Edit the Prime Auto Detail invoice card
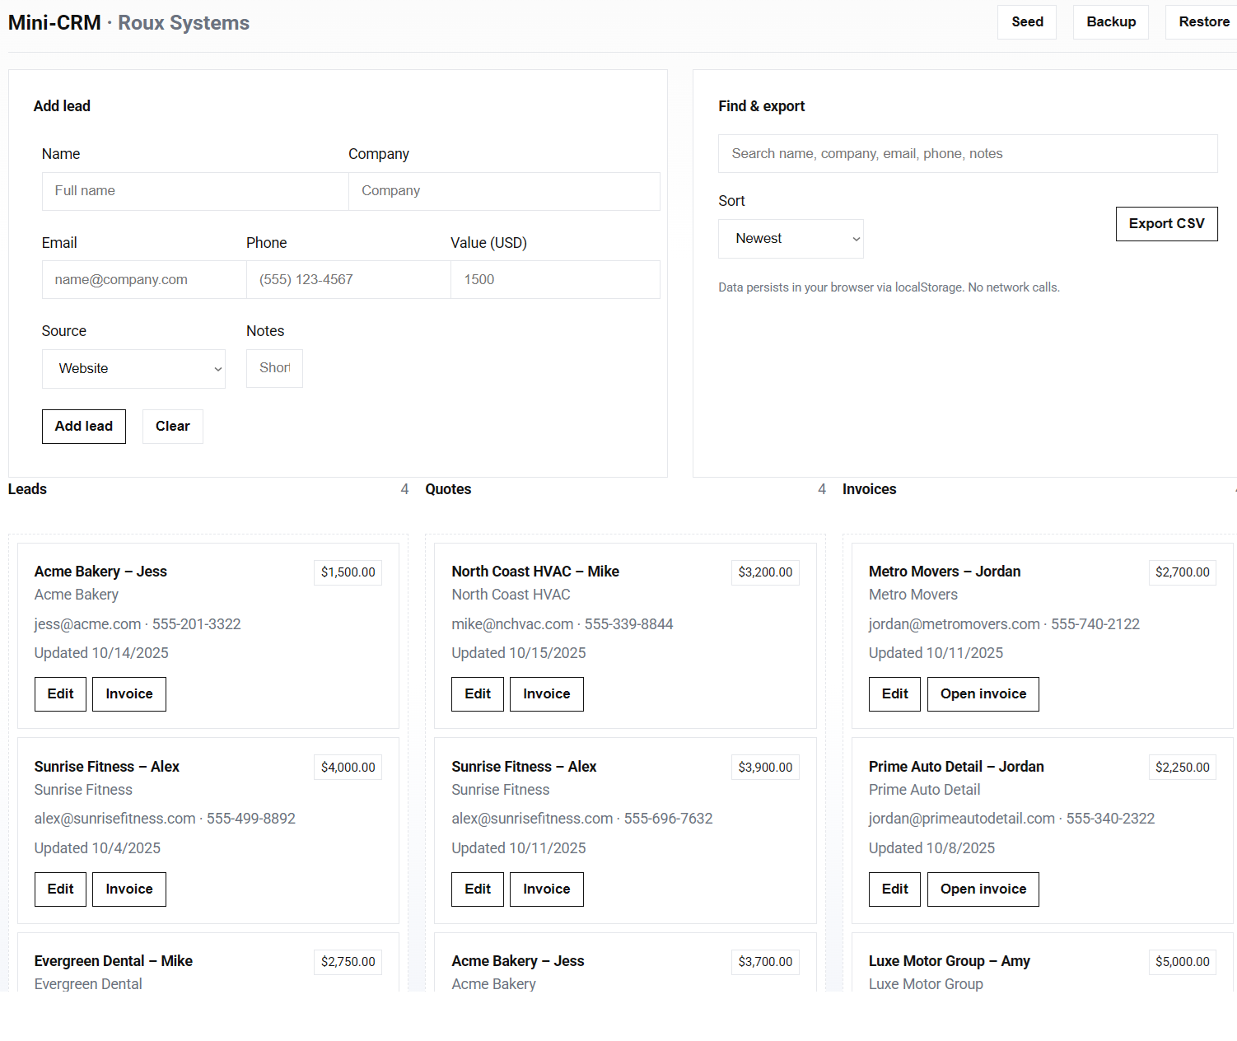Viewport: 1237px width, 1041px height. (894, 889)
